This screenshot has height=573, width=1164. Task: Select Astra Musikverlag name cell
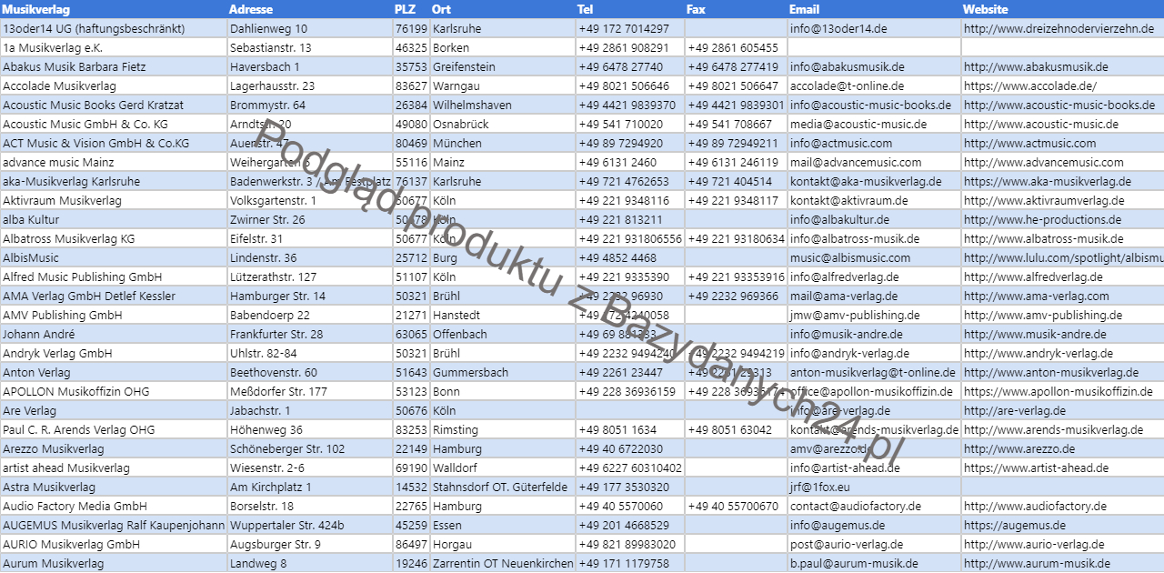point(114,487)
